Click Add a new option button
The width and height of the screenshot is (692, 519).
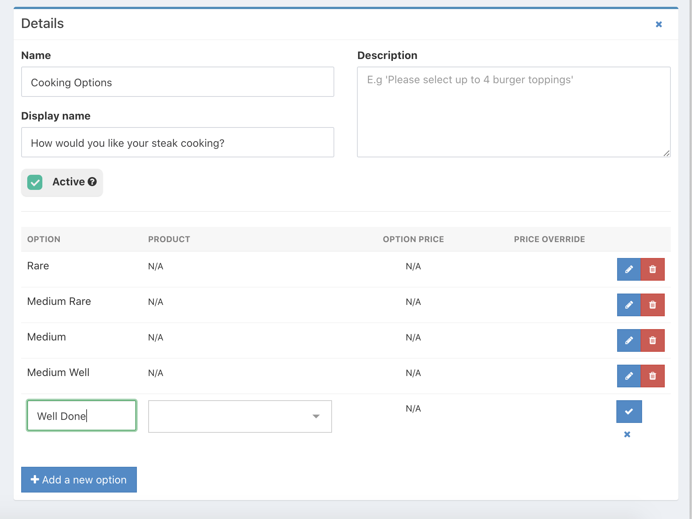coord(79,480)
